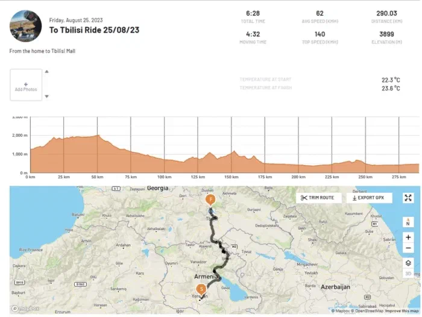This screenshot has height=317, width=422.
Task: Open the Add Photos tile
Action: point(26,85)
